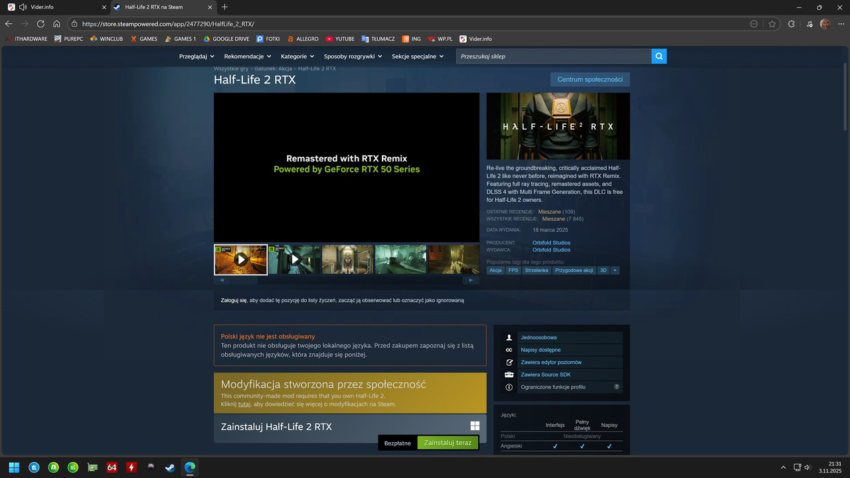
Task: Click the thumbnail strip scroll handle
Action: pyautogui.click(x=245, y=280)
